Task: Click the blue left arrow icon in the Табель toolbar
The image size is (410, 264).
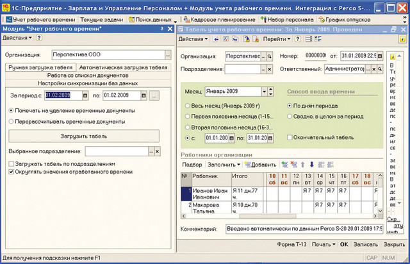Action: [216, 39]
